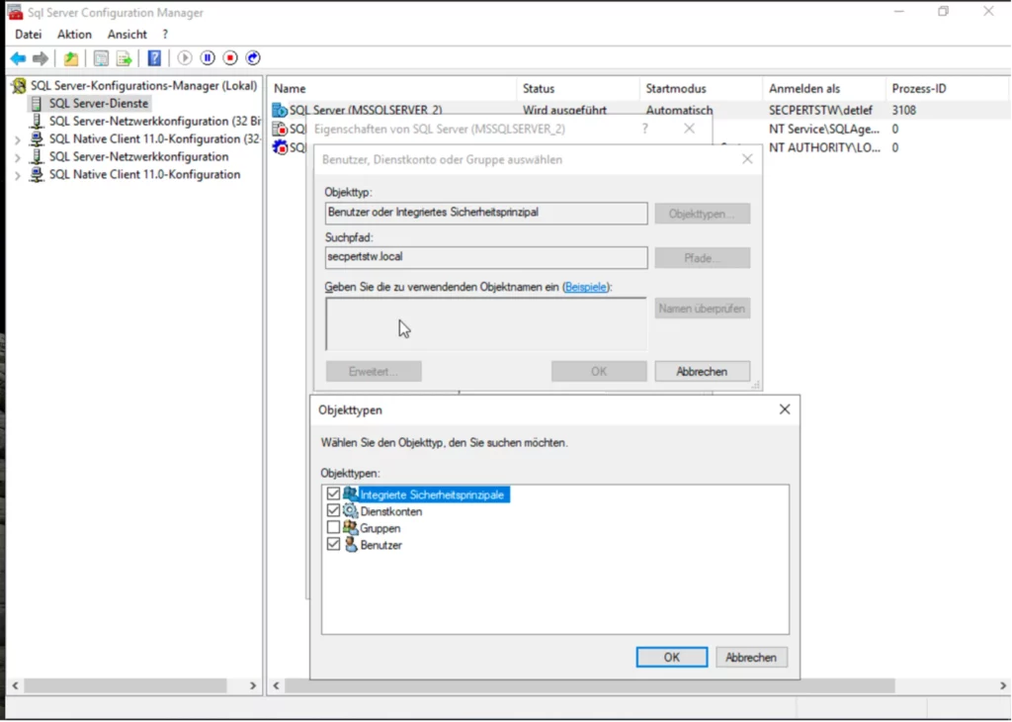1012x722 pixels.
Task: Go back with the blue left arrow
Action: 18,58
